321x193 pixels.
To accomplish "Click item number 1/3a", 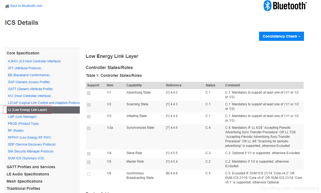I will [110, 128].
